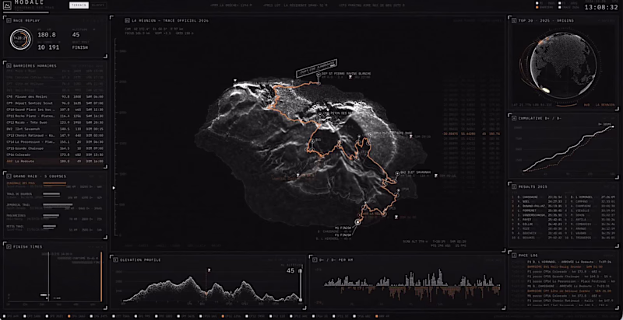Select the Mascareignes course
Viewport: 623px width, 320px height.
pyautogui.click(x=55, y=217)
